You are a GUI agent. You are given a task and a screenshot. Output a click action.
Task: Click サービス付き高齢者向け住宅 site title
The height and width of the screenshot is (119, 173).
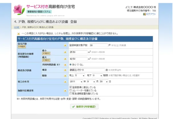point(51,7)
